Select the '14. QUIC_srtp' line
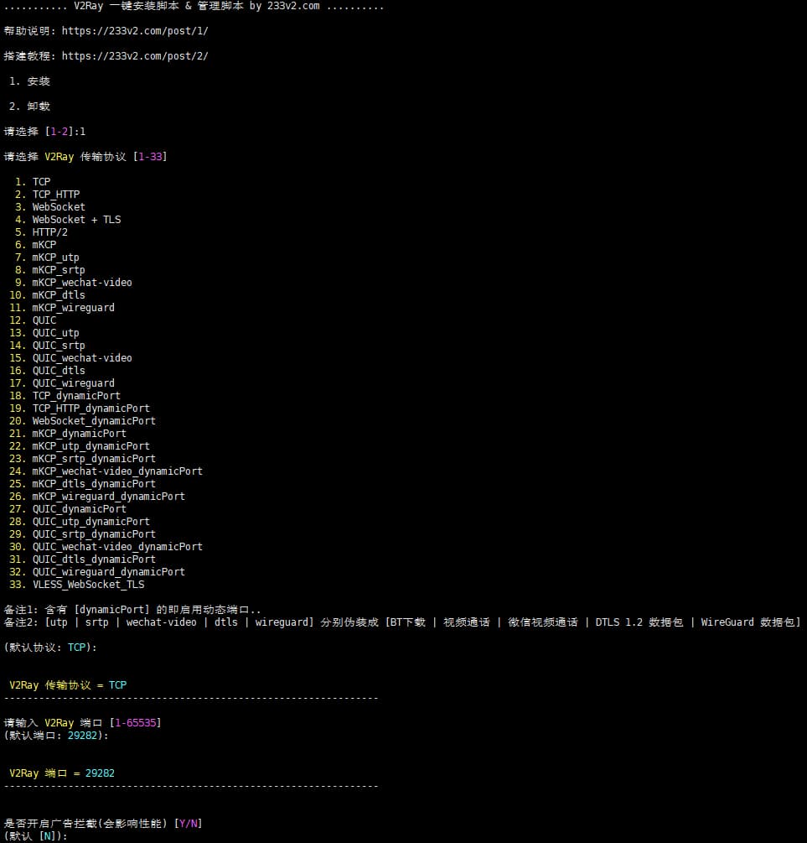This screenshot has width=807, height=843. pyautogui.click(x=47, y=345)
